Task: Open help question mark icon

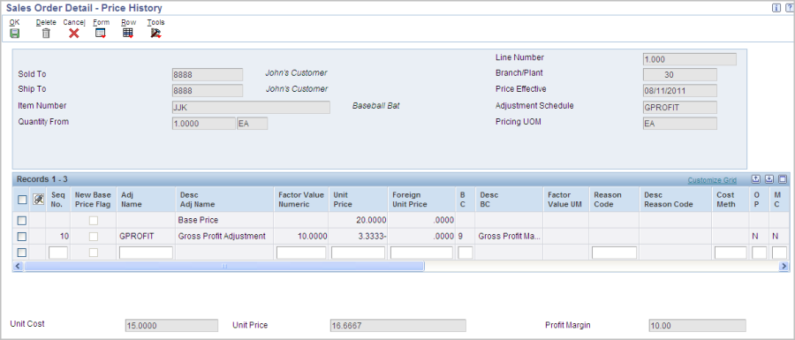Action: tap(789, 8)
